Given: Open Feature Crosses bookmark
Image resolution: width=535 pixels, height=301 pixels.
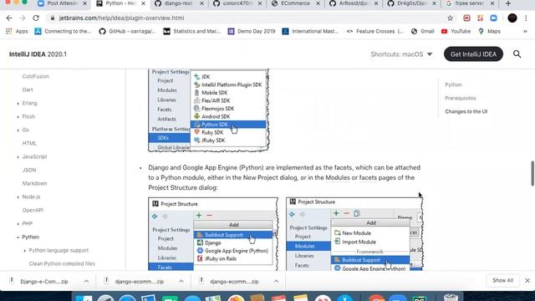Looking at the screenshot, I should 375,31.
